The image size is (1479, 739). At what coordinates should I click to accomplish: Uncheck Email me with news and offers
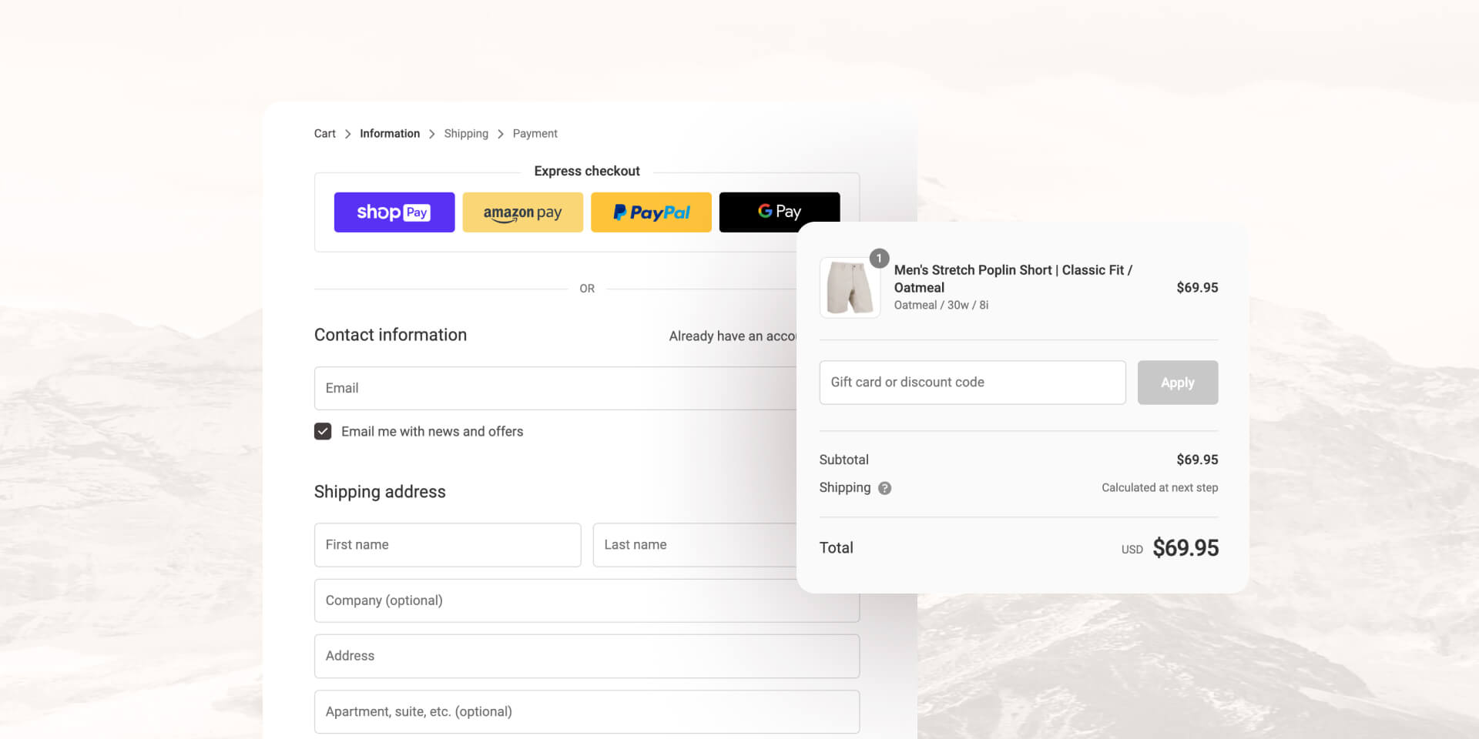323,431
